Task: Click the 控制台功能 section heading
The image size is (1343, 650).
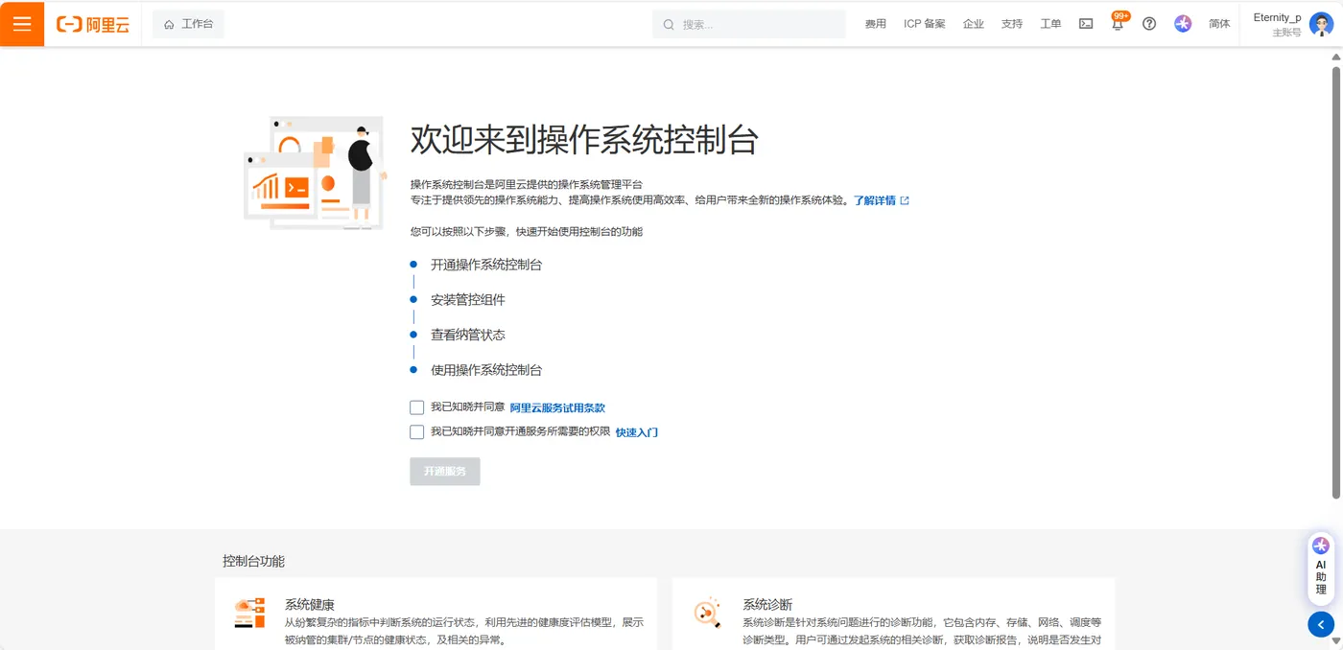Action: 253,561
